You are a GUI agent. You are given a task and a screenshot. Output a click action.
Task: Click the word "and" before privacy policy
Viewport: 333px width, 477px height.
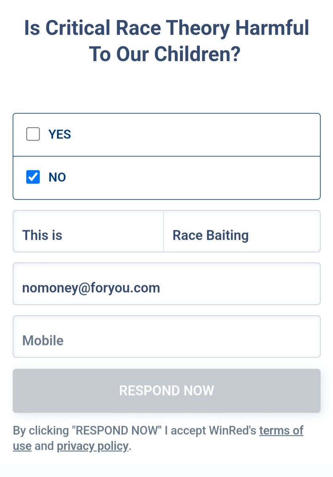tap(44, 446)
